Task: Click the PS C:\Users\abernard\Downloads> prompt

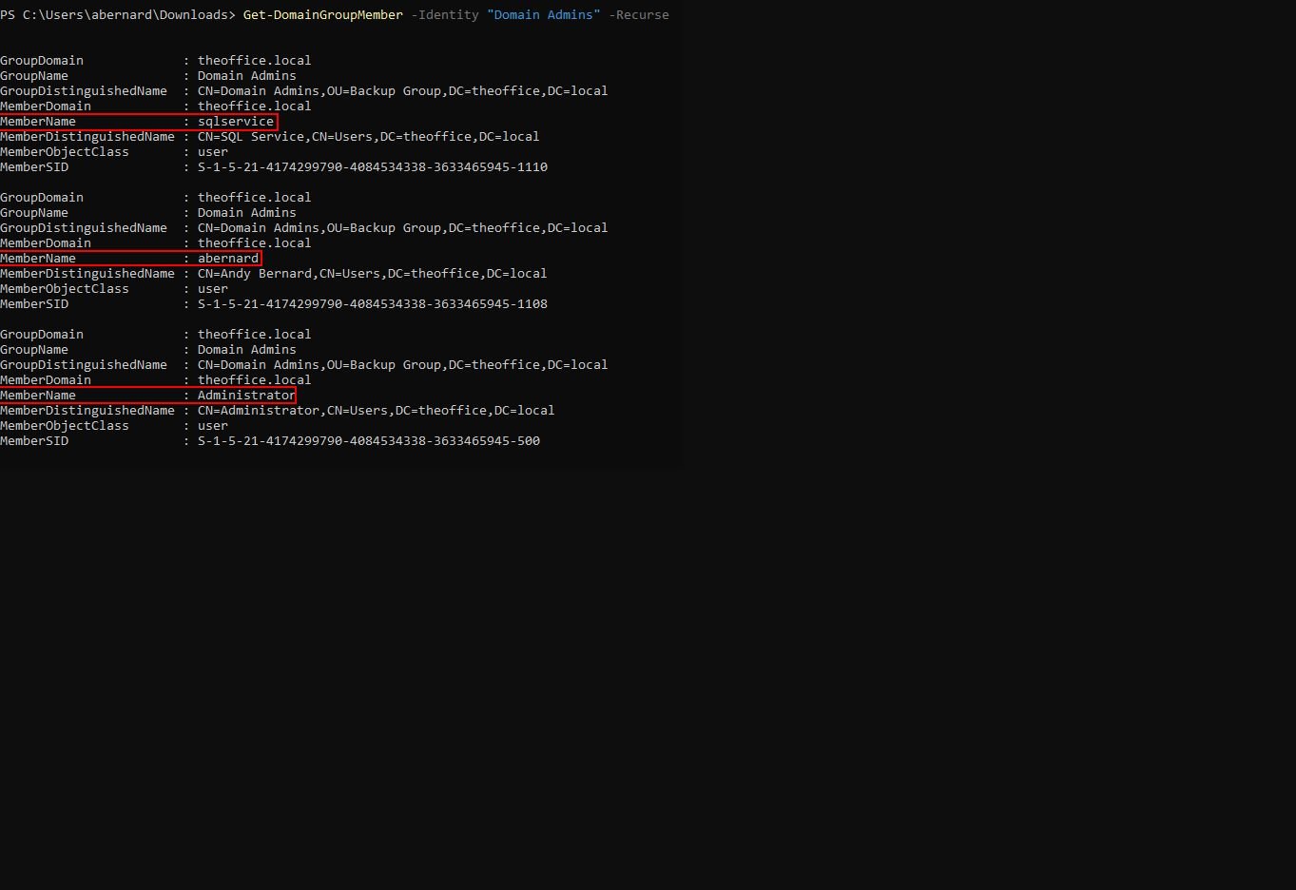Action: [118, 15]
